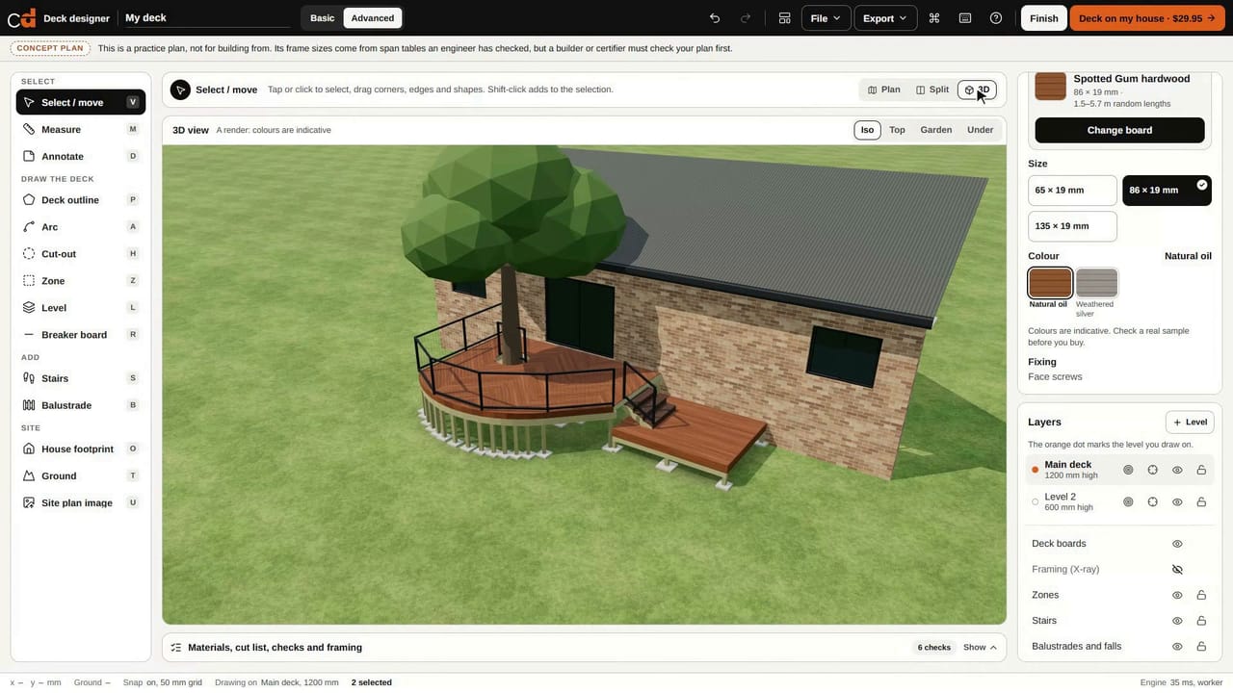Add a Balustrade
The image size is (1233, 693).
pyautogui.click(x=81, y=405)
